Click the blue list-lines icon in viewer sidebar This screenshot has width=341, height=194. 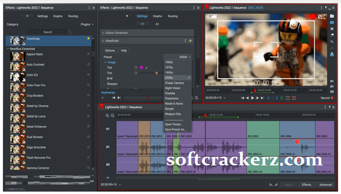tap(332, 22)
